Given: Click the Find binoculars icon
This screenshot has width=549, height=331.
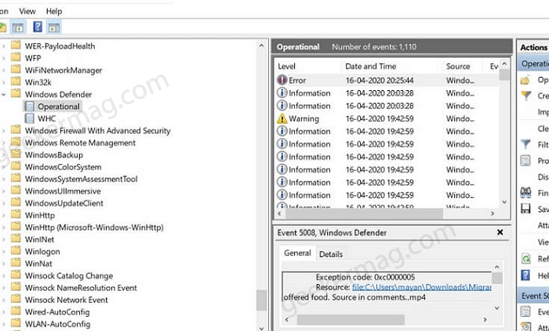Looking at the screenshot, I should click(x=525, y=193).
